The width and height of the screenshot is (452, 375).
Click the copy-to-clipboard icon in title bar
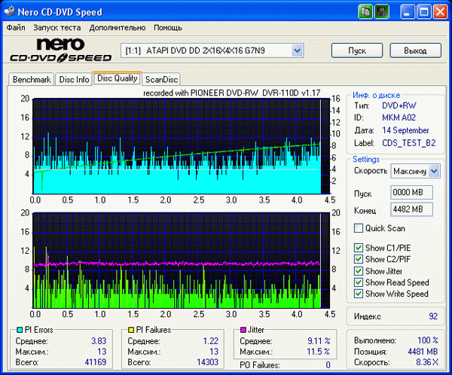[x=365, y=12]
